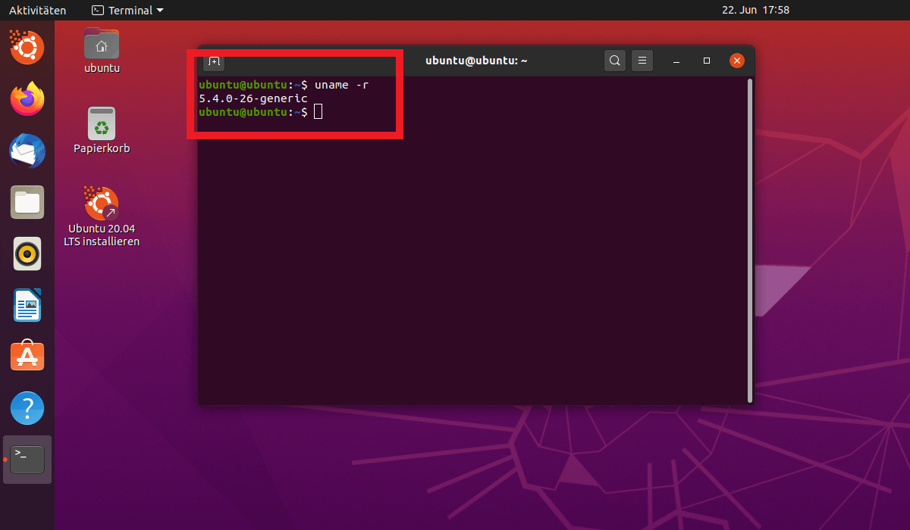Viewport: 910px width, 530px height.
Task: Select the ubuntu home folder on desktop
Action: click(x=102, y=50)
